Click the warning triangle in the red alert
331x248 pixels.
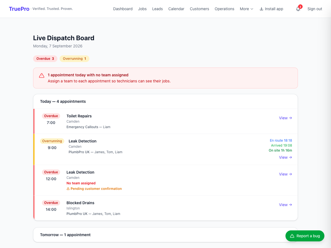point(42,76)
